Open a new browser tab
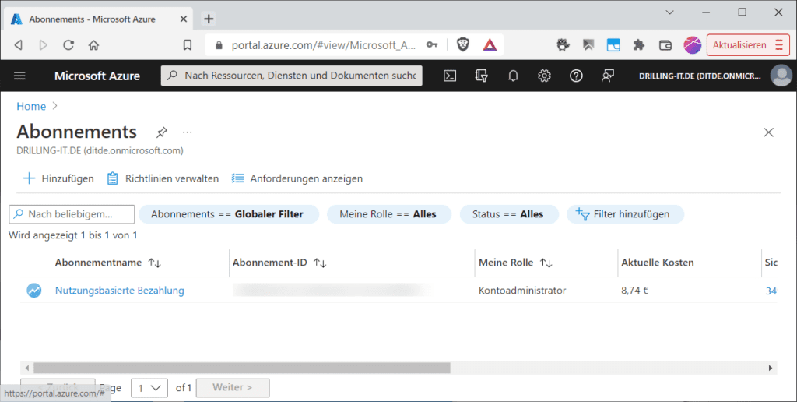Viewport: 797px width, 402px height. tap(209, 19)
